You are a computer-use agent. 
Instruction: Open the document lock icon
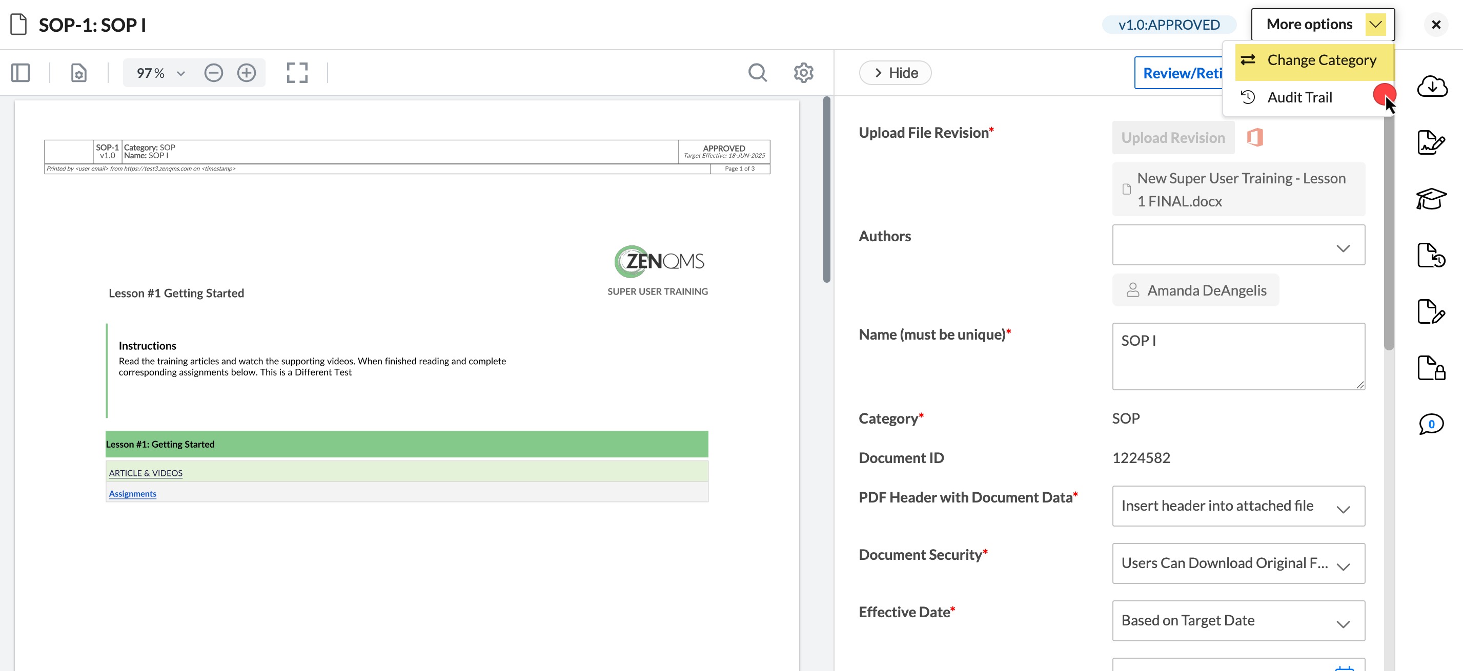click(x=1431, y=367)
